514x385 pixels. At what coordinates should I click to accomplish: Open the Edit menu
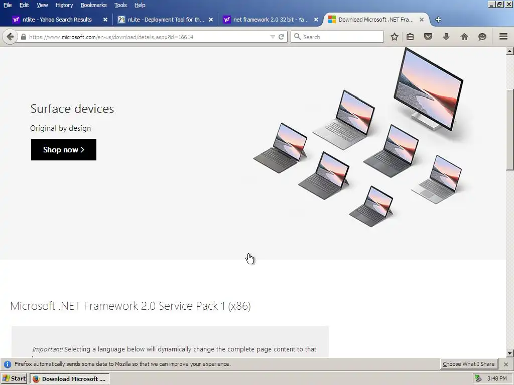pos(24,5)
